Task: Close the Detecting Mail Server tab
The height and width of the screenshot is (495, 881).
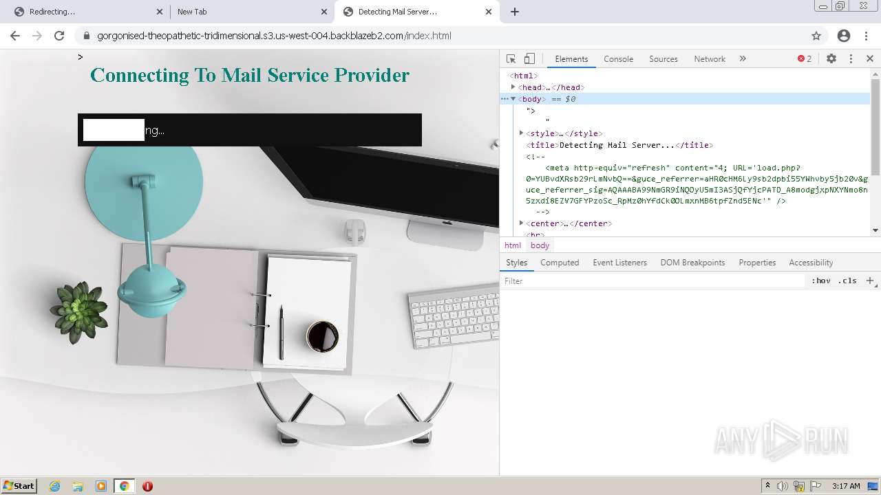Action: [x=489, y=12]
